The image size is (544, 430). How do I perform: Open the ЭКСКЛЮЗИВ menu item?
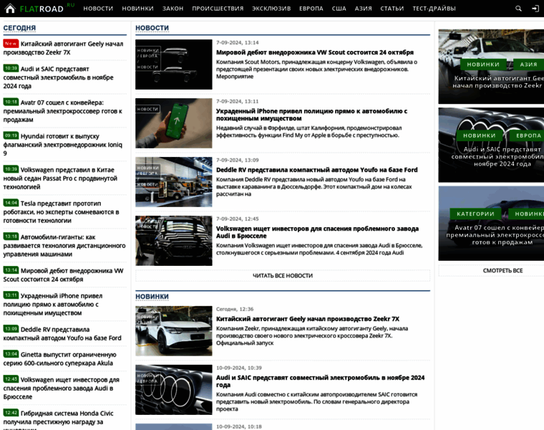point(271,9)
